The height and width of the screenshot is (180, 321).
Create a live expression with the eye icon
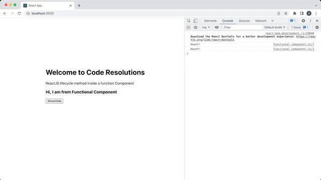click(217, 27)
